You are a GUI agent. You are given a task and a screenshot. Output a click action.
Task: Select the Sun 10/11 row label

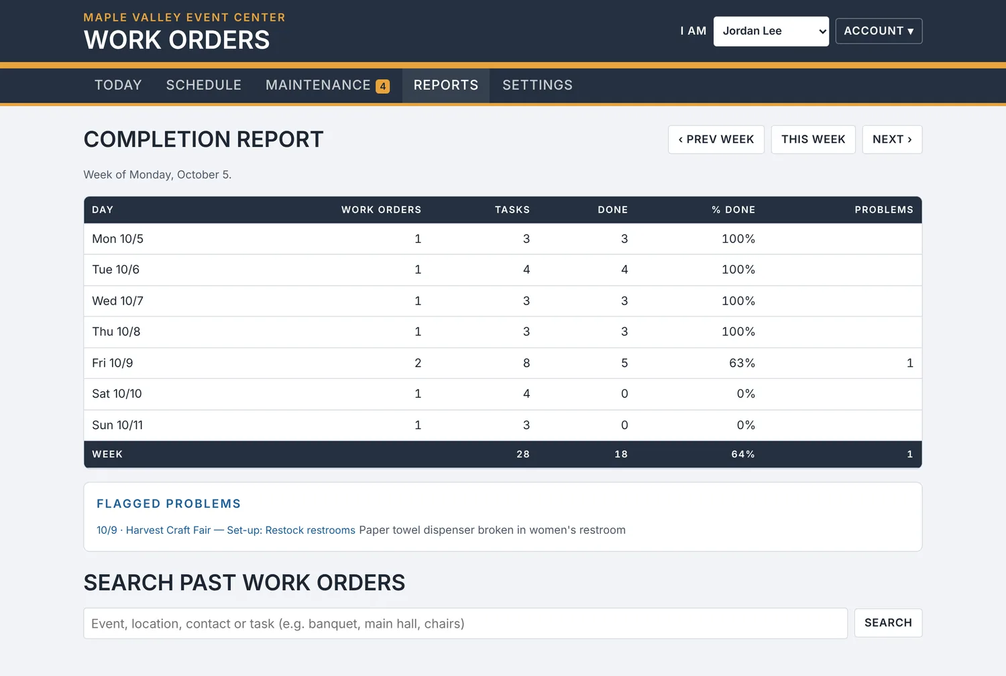pyautogui.click(x=118, y=425)
